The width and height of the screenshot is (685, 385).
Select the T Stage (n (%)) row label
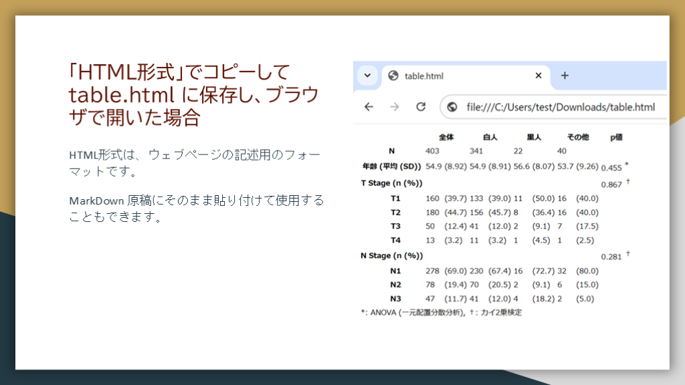click(x=391, y=183)
